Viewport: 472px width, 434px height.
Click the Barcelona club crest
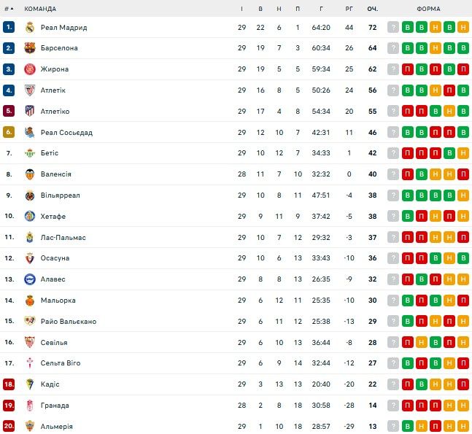point(30,48)
